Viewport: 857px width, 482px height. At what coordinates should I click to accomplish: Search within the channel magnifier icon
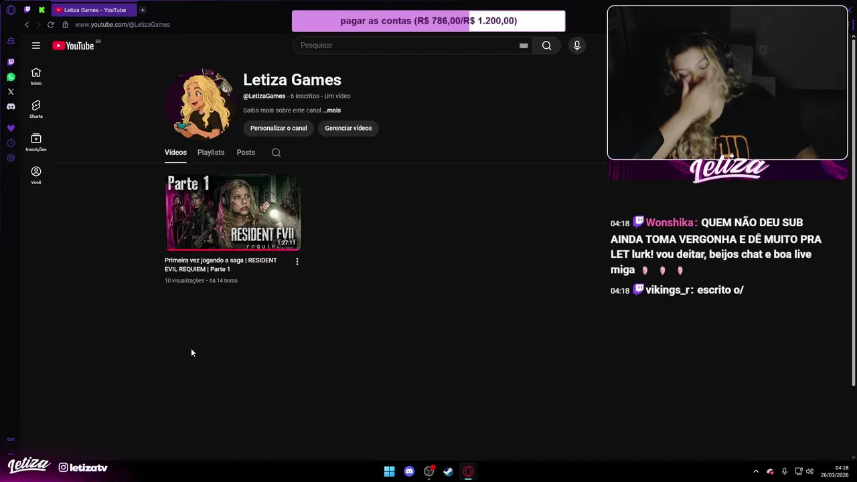coord(276,153)
